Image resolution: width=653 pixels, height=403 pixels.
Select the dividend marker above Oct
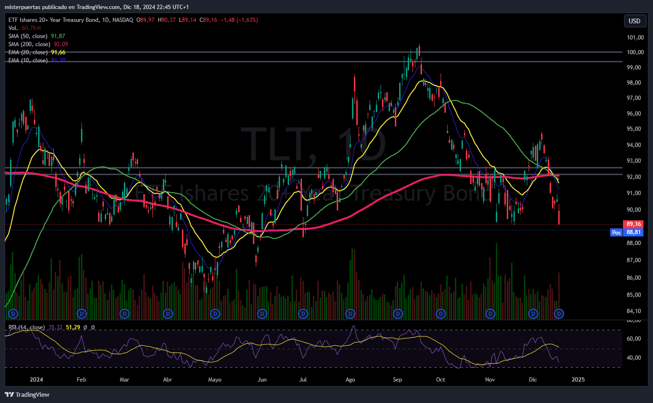(441, 314)
